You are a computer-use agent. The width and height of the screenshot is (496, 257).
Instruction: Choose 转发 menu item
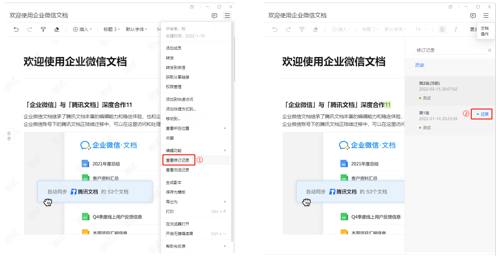pyautogui.click(x=196, y=58)
